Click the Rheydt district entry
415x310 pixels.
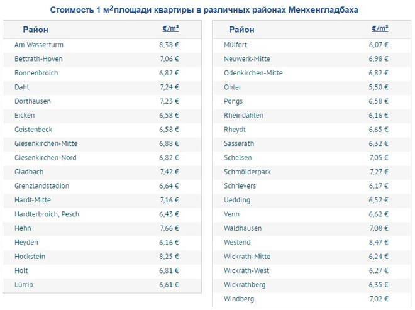pos(235,130)
